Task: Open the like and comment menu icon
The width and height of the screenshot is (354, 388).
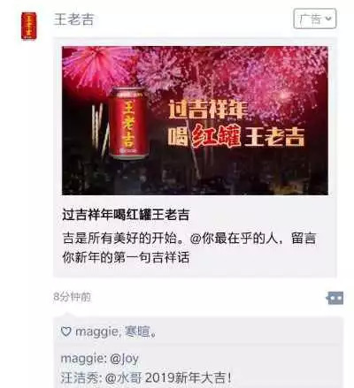Action: coord(335,298)
